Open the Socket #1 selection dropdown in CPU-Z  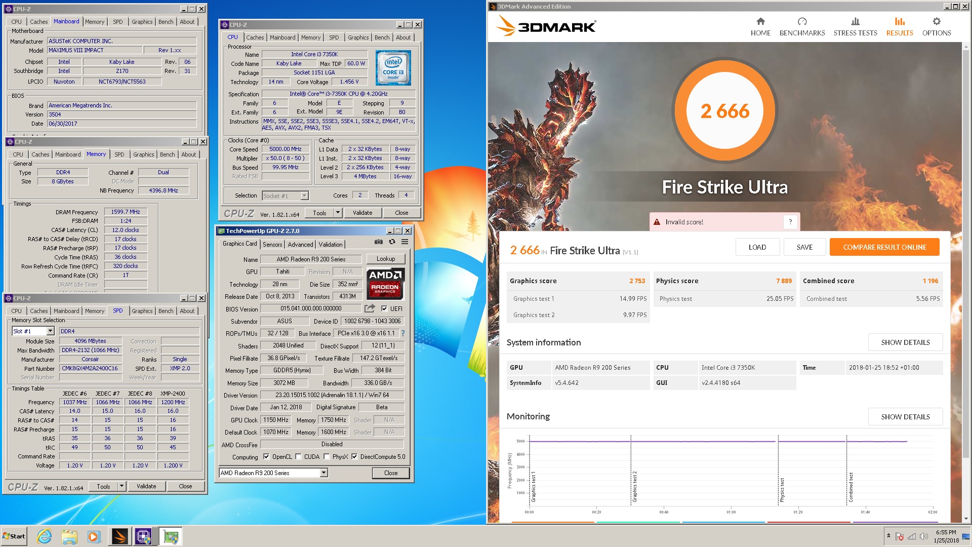pyautogui.click(x=304, y=196)
